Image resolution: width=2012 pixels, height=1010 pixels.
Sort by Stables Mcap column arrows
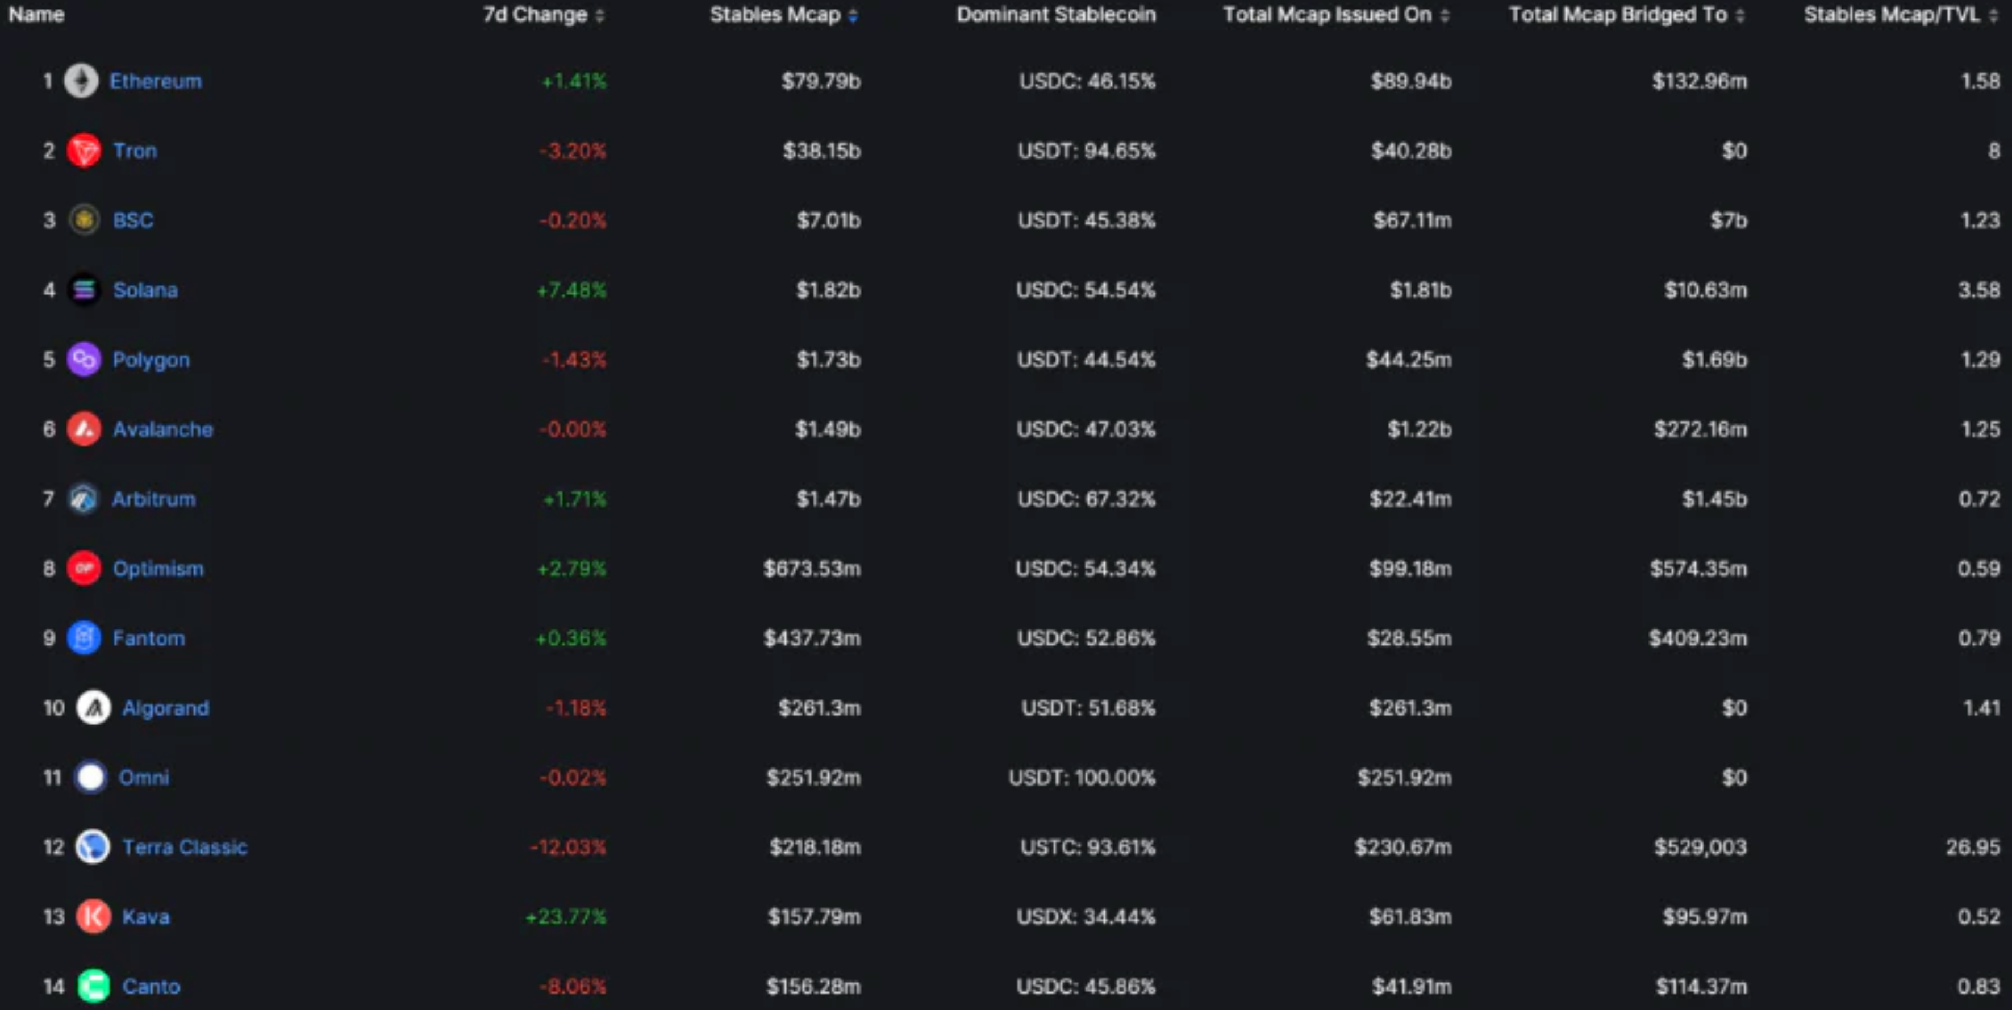[x=853, y=16]
